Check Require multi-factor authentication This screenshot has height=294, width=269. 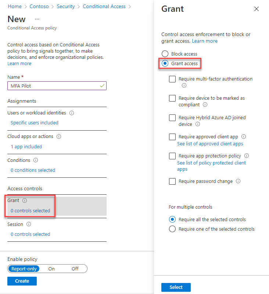click(172, 79)
